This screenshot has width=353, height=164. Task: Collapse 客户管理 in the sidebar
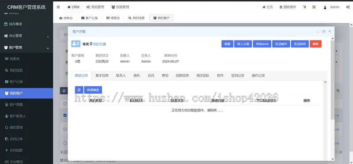26,47
